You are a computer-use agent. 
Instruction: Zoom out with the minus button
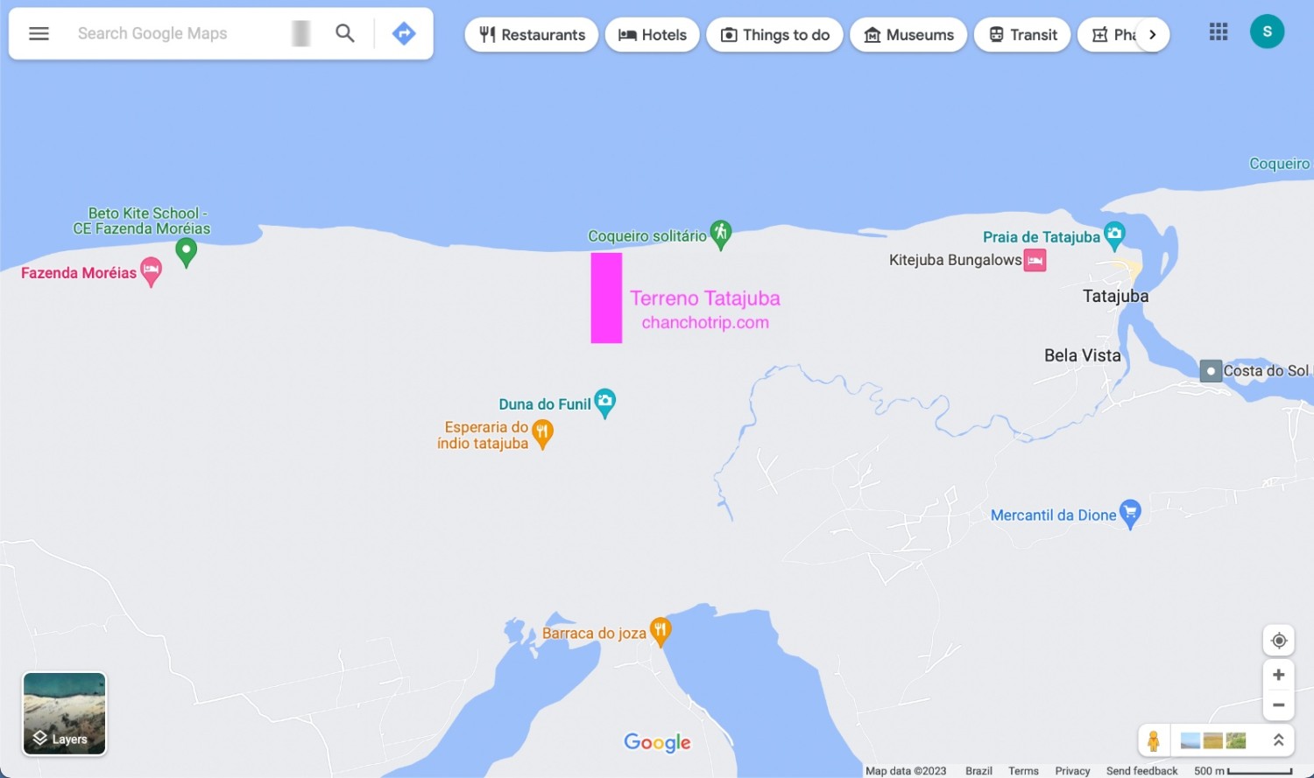pos(1279,704)
